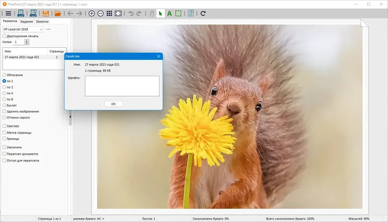Select the по 2 layout radio button
This screenshot has height=222, width=388.
click(x=4, y=87)
